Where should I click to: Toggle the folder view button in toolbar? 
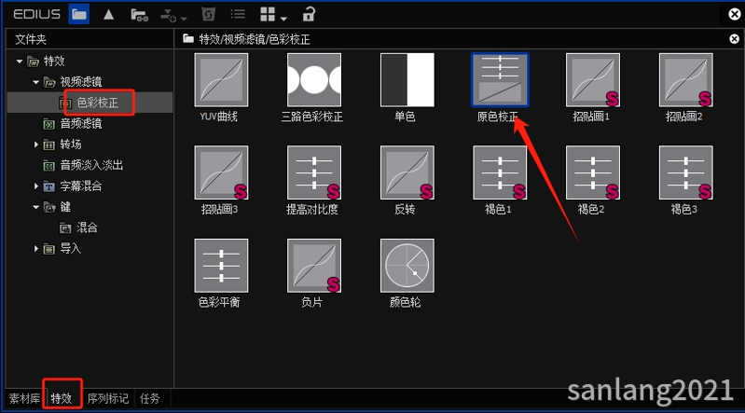79,14
